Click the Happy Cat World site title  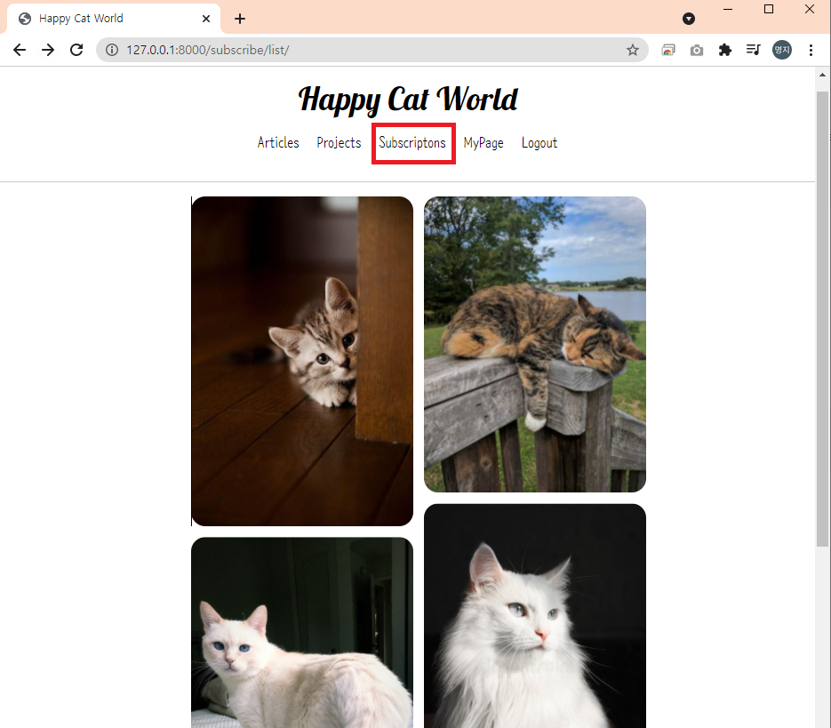408,100
